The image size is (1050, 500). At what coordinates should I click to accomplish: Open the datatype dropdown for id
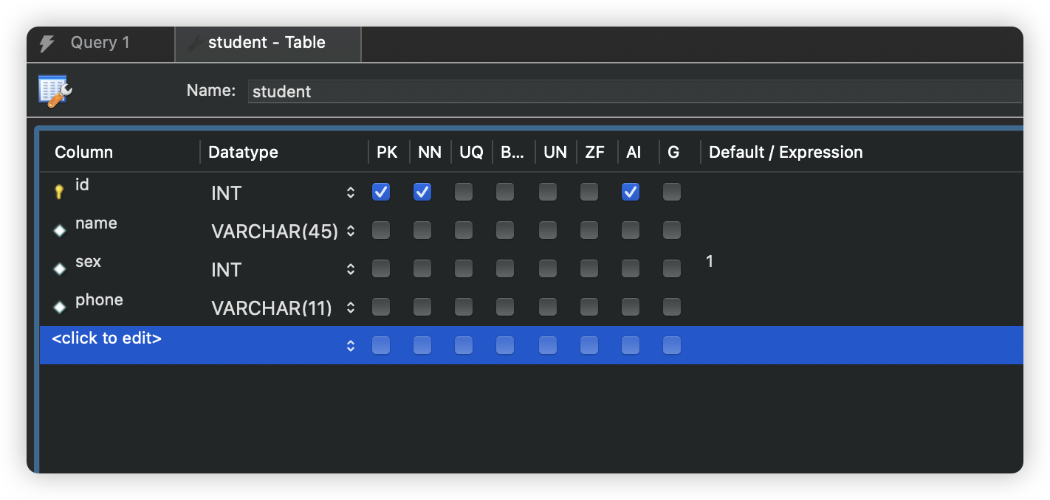pos(351,192)
